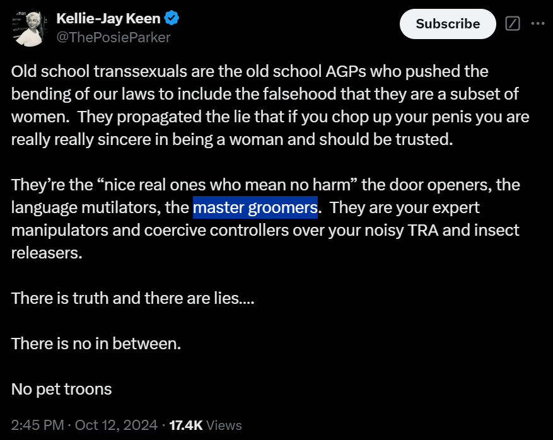The image size is (553, 440).
Task: Click the blue highlighted text selection
Action: [x=255, y=207]
